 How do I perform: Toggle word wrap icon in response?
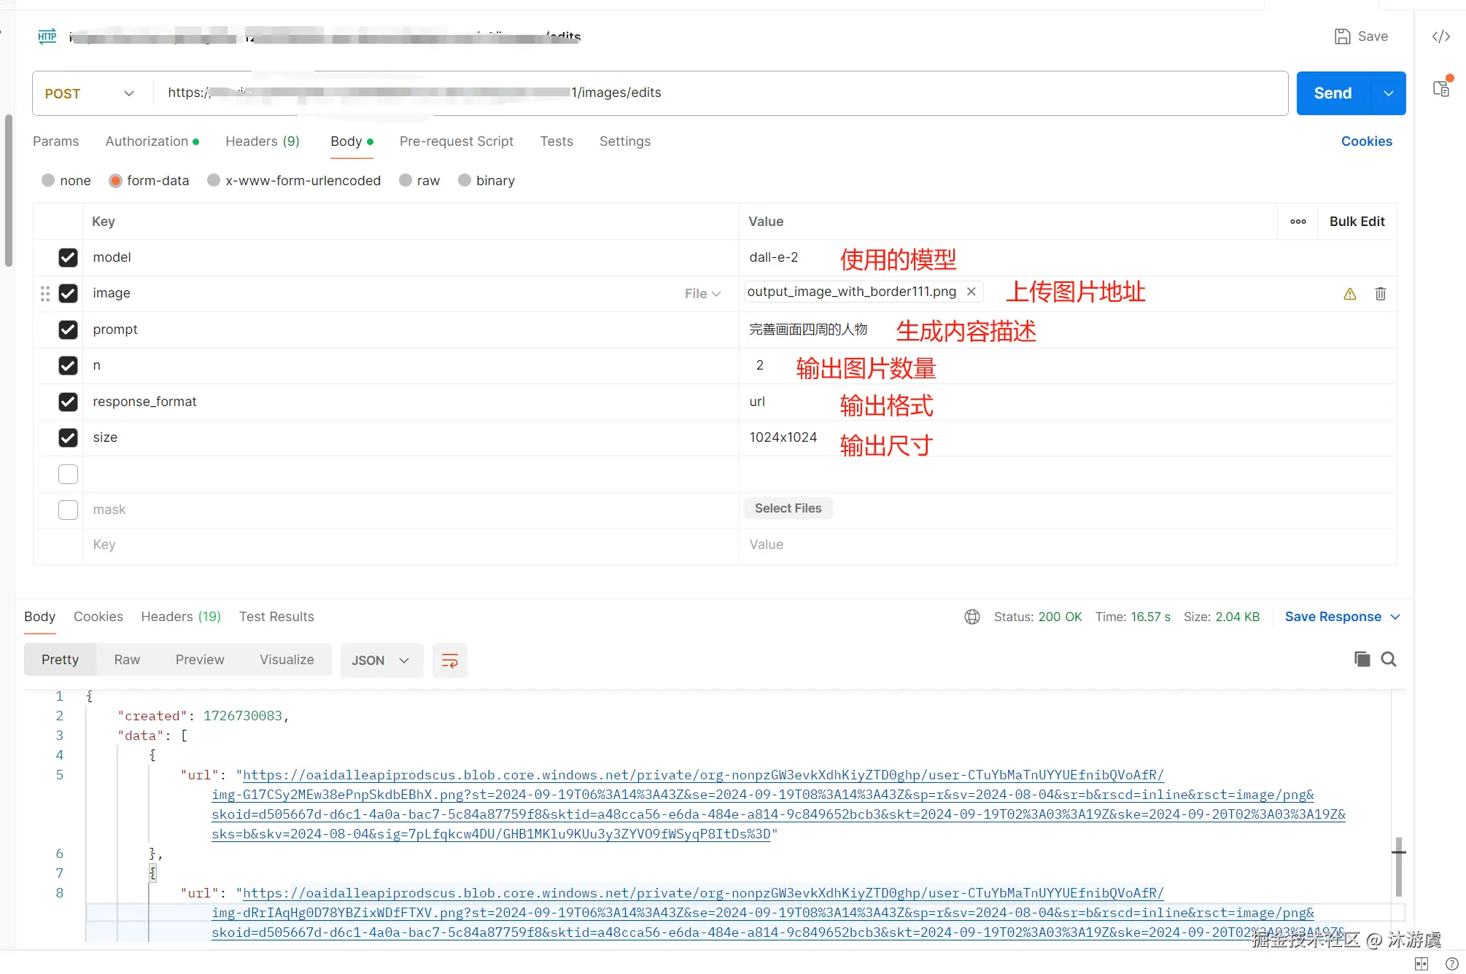[449, 661]
